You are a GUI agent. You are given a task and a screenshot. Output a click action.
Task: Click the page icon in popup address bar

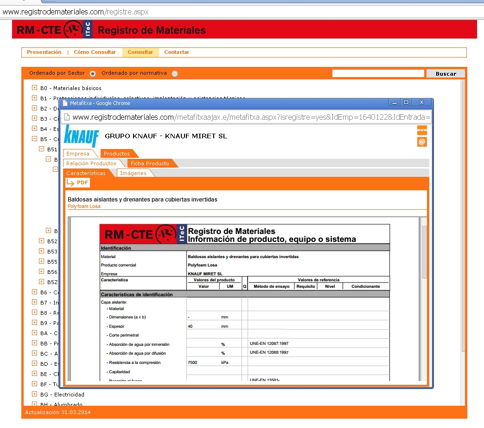(67, 117)
